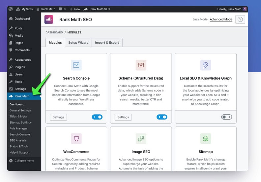Switch to the Import & Export tab
The width and height of the screenshot is (261, 182).
click(x=107, y=43)
